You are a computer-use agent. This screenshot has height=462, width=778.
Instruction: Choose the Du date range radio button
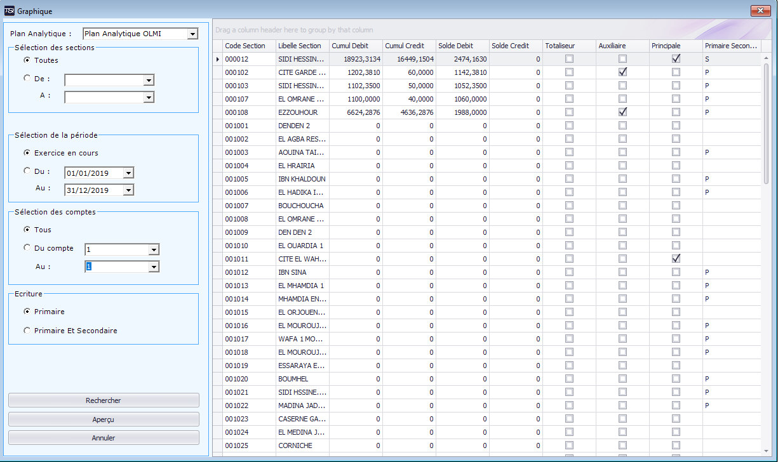pyautogui.click(x=27, y=171)
